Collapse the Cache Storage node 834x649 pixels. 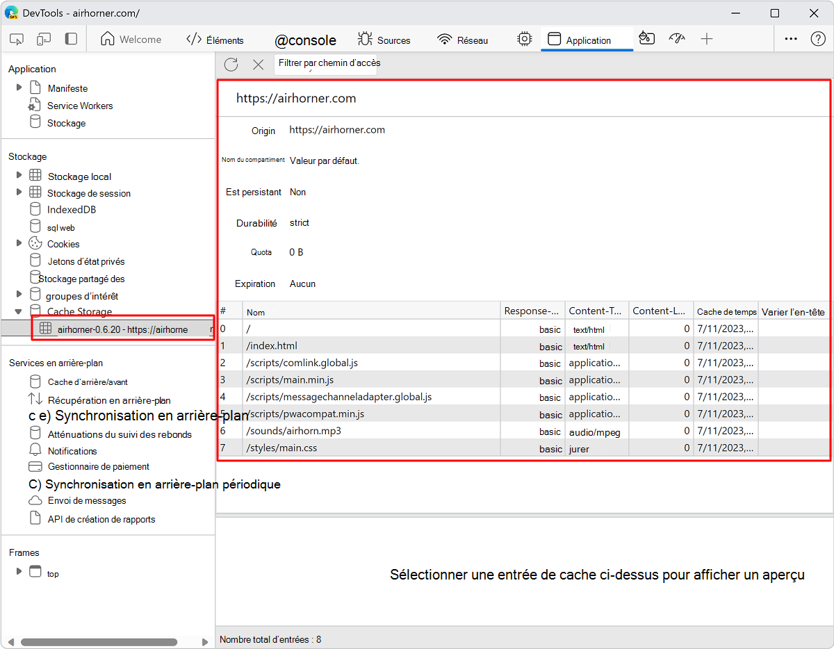coord(19,311)
